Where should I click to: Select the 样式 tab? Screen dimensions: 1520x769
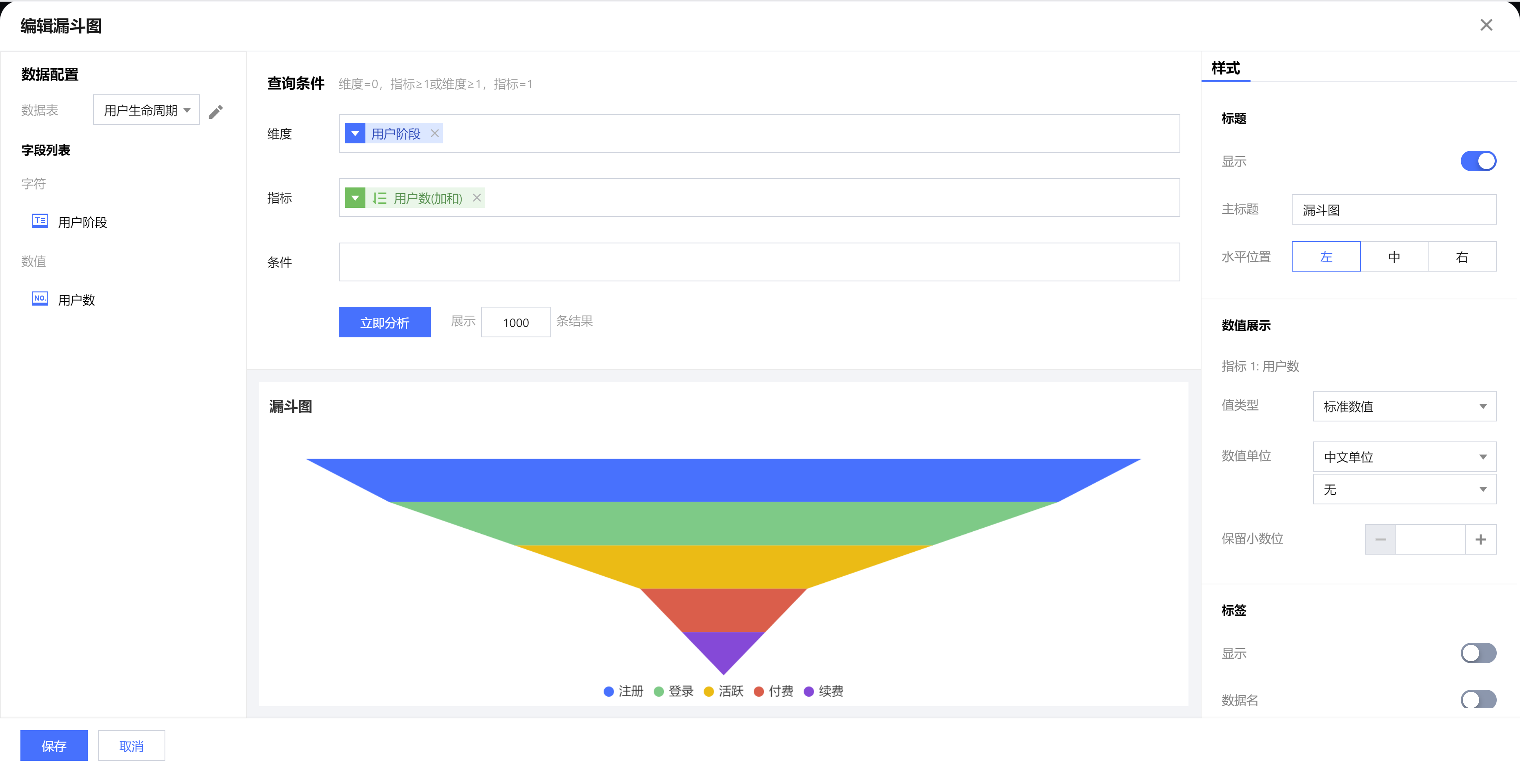(1226, 69)
